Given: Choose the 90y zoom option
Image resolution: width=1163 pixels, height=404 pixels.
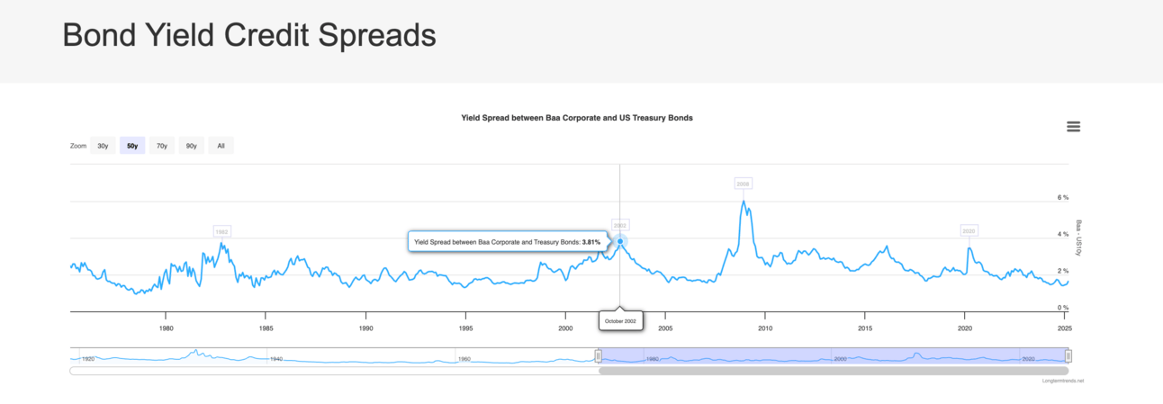Looking at the screenshot, I should (191, 146).
